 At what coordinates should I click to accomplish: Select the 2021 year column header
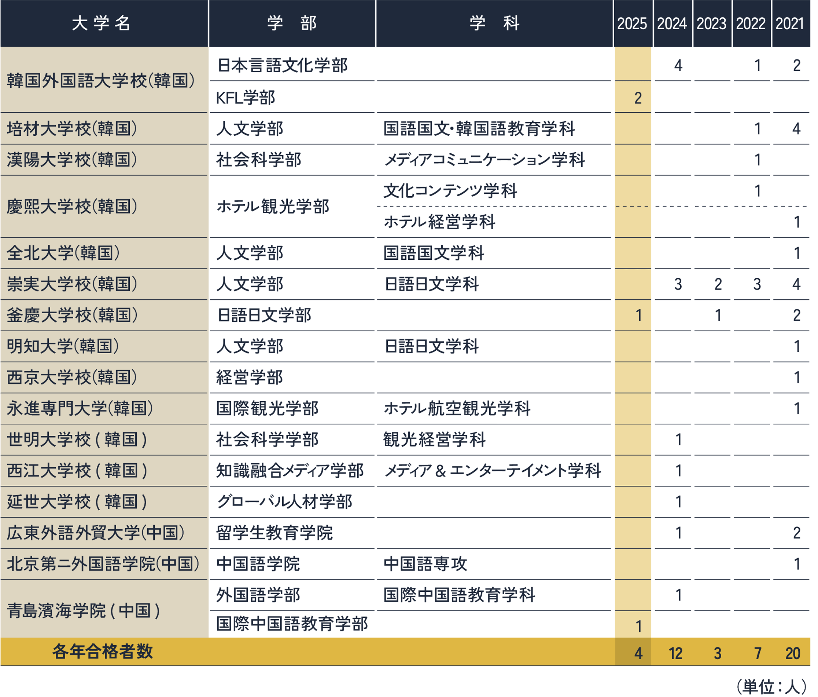click(x=790, y=24)
